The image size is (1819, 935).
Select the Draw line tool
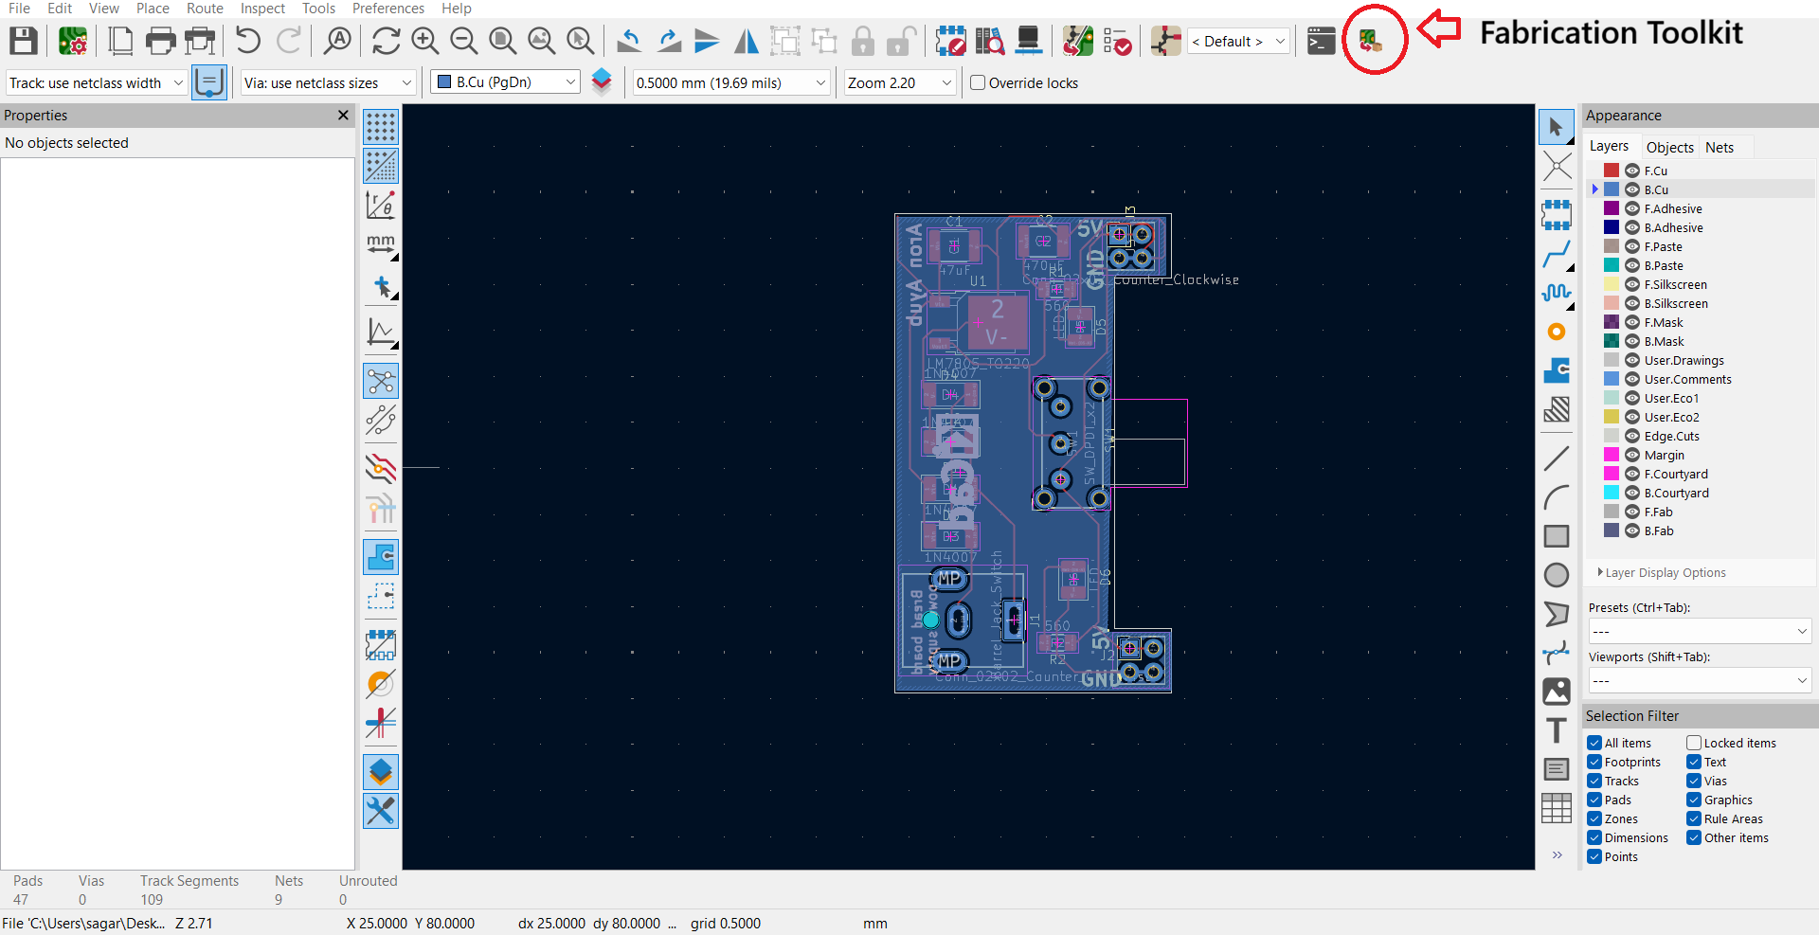point(1557,459)
